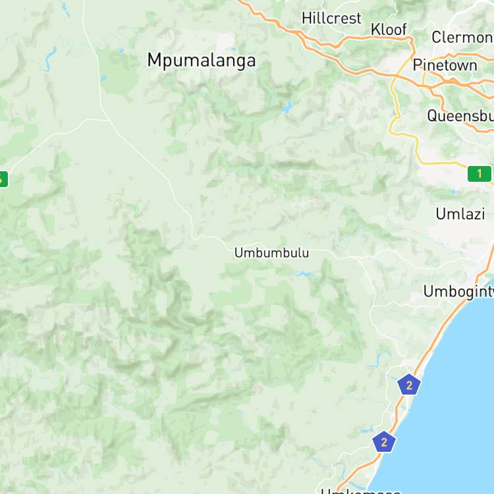Click the partial green shield at left edge
This screenshot has width=494, height=494.
click(x=3, y=179)
